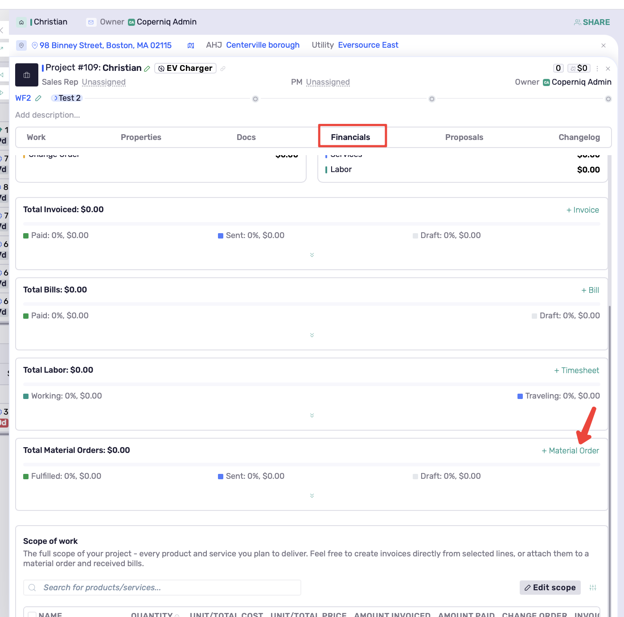Open the map icon next to AHJ
624x617 pixels.
tap(191, 45)
